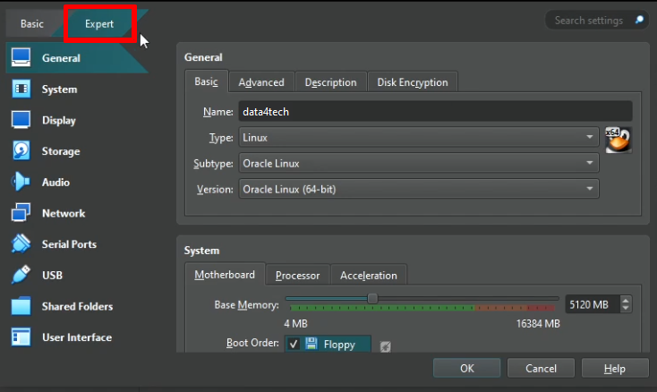
Task: Open the Basic tab under General
Action: 206,81
